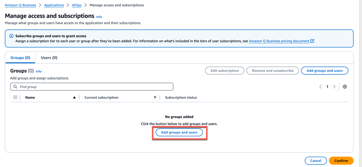
Task: Click page number 1 in pagination
Action: 327,87
